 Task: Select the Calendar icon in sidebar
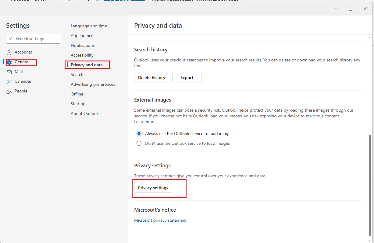pyautogui.click(x=9, y=81)
